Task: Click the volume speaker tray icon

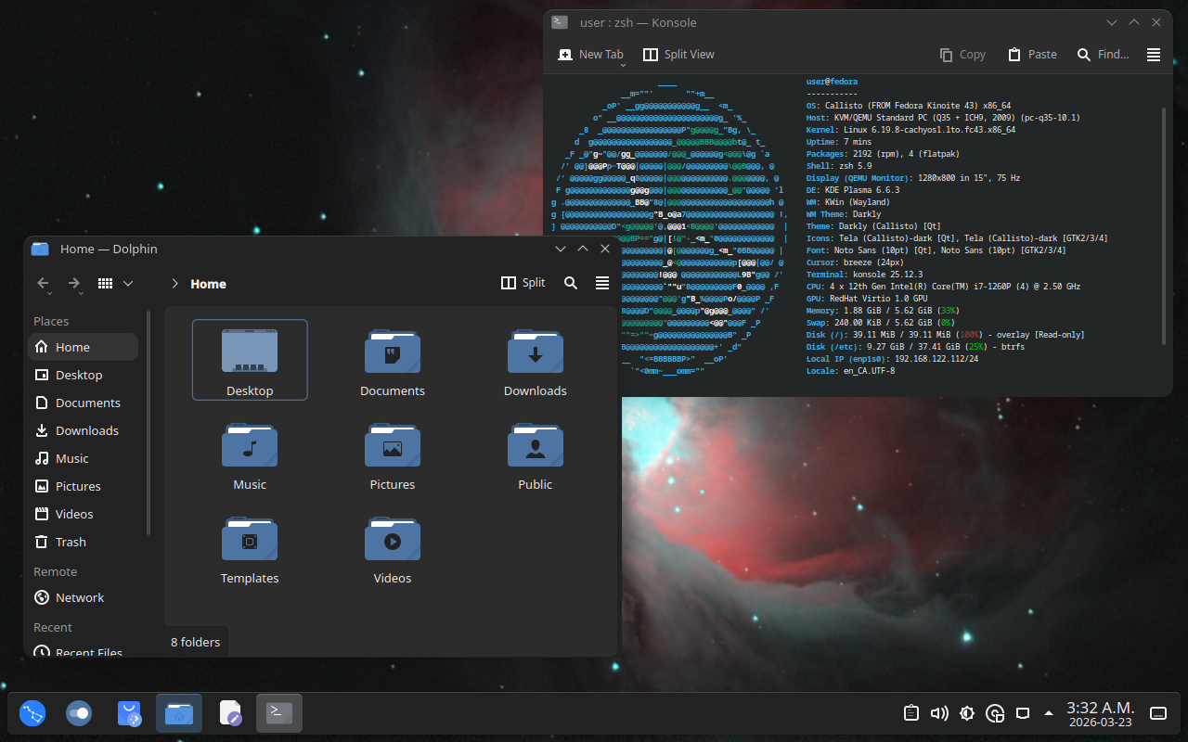Action: (939, 713)
